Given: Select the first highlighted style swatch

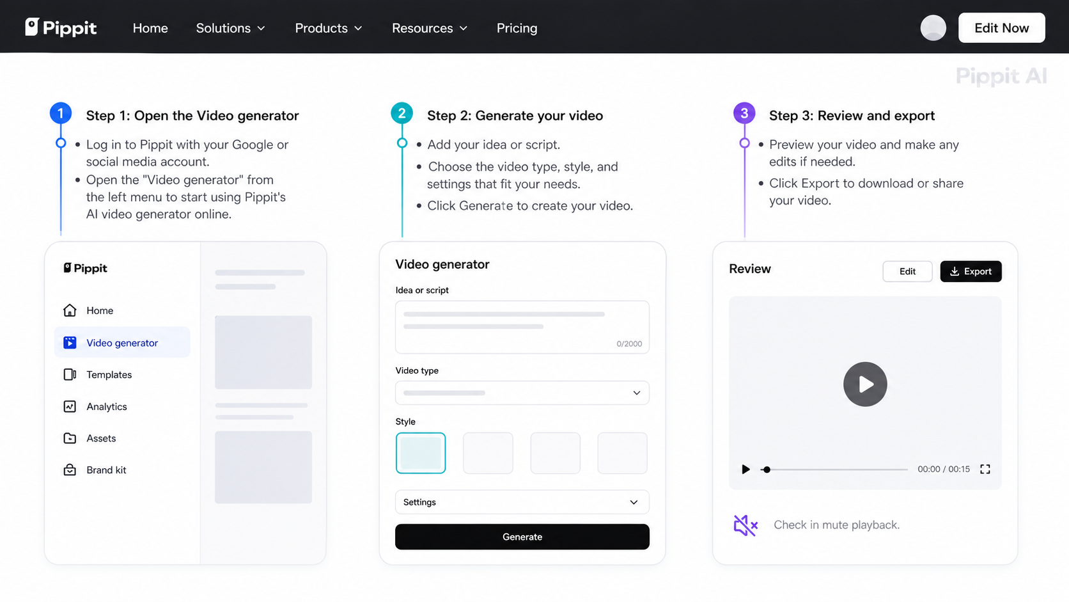Looking at the screenshot, I should pos(421,453).
